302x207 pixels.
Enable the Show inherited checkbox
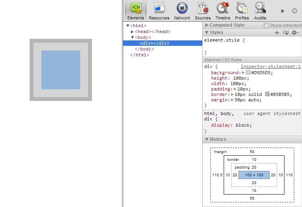266,25
